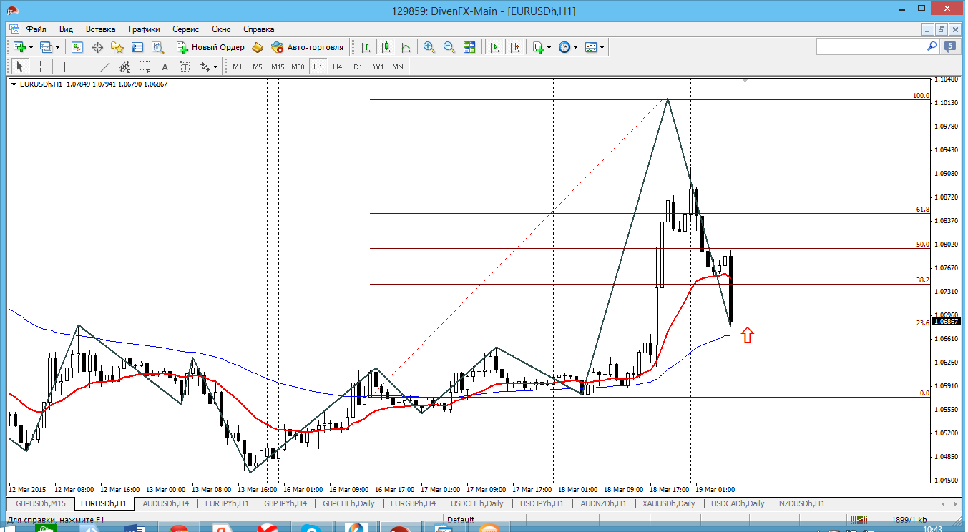Zoom out of the chart
This screenshot has height=532, width=968.
click(449, 47)
